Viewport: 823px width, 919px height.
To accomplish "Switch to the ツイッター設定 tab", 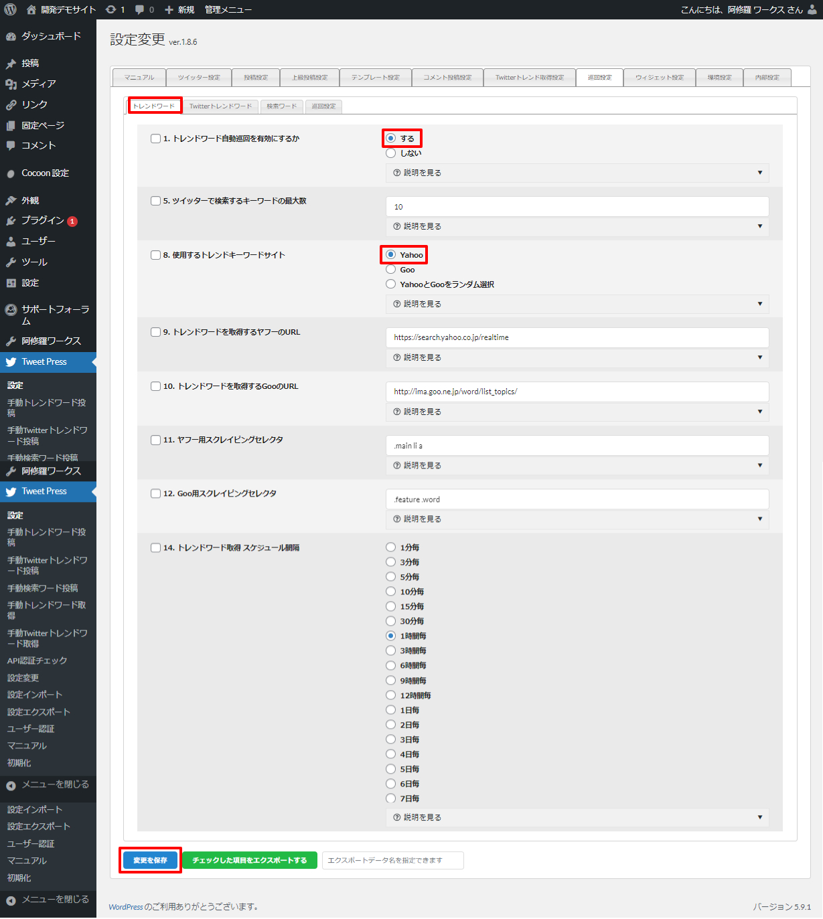I will tap(199, 78).
